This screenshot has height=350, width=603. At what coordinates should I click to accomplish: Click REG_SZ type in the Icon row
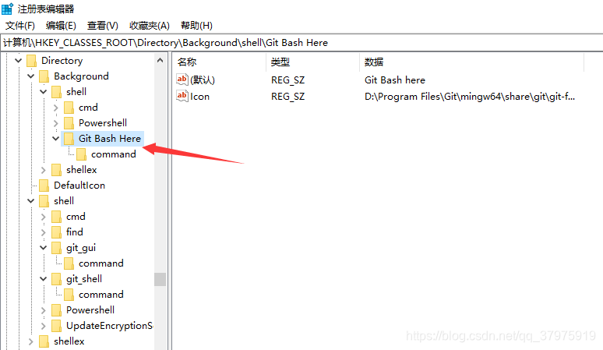coord(287,96)
